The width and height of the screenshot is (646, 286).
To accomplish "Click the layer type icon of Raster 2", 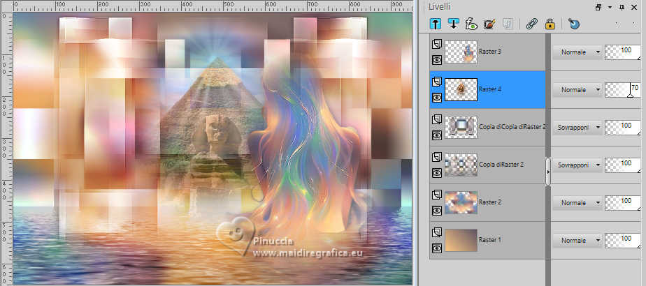I will [437, 195].
